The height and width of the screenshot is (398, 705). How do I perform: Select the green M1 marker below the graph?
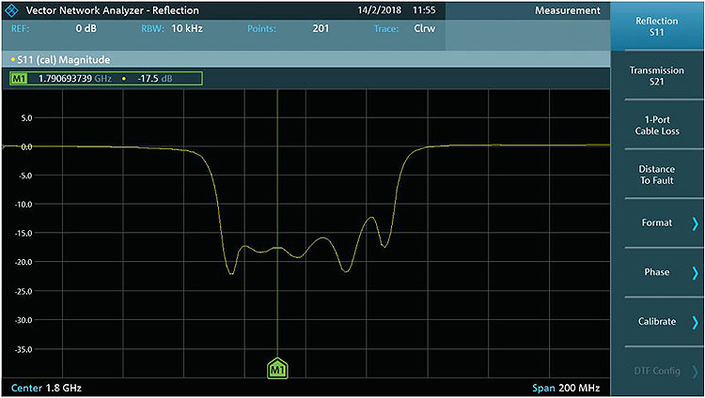coord(277,370)
